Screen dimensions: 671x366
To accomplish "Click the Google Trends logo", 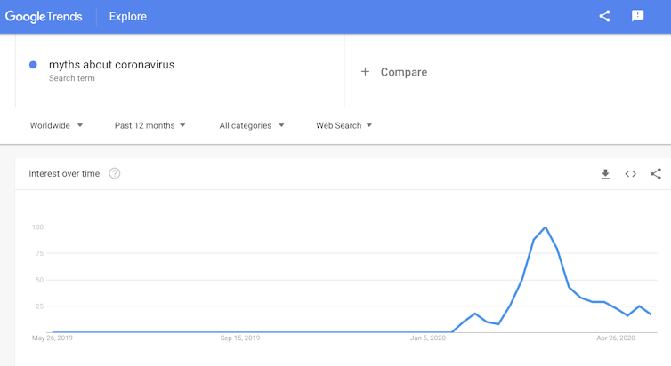I will (x=44, y=16).
